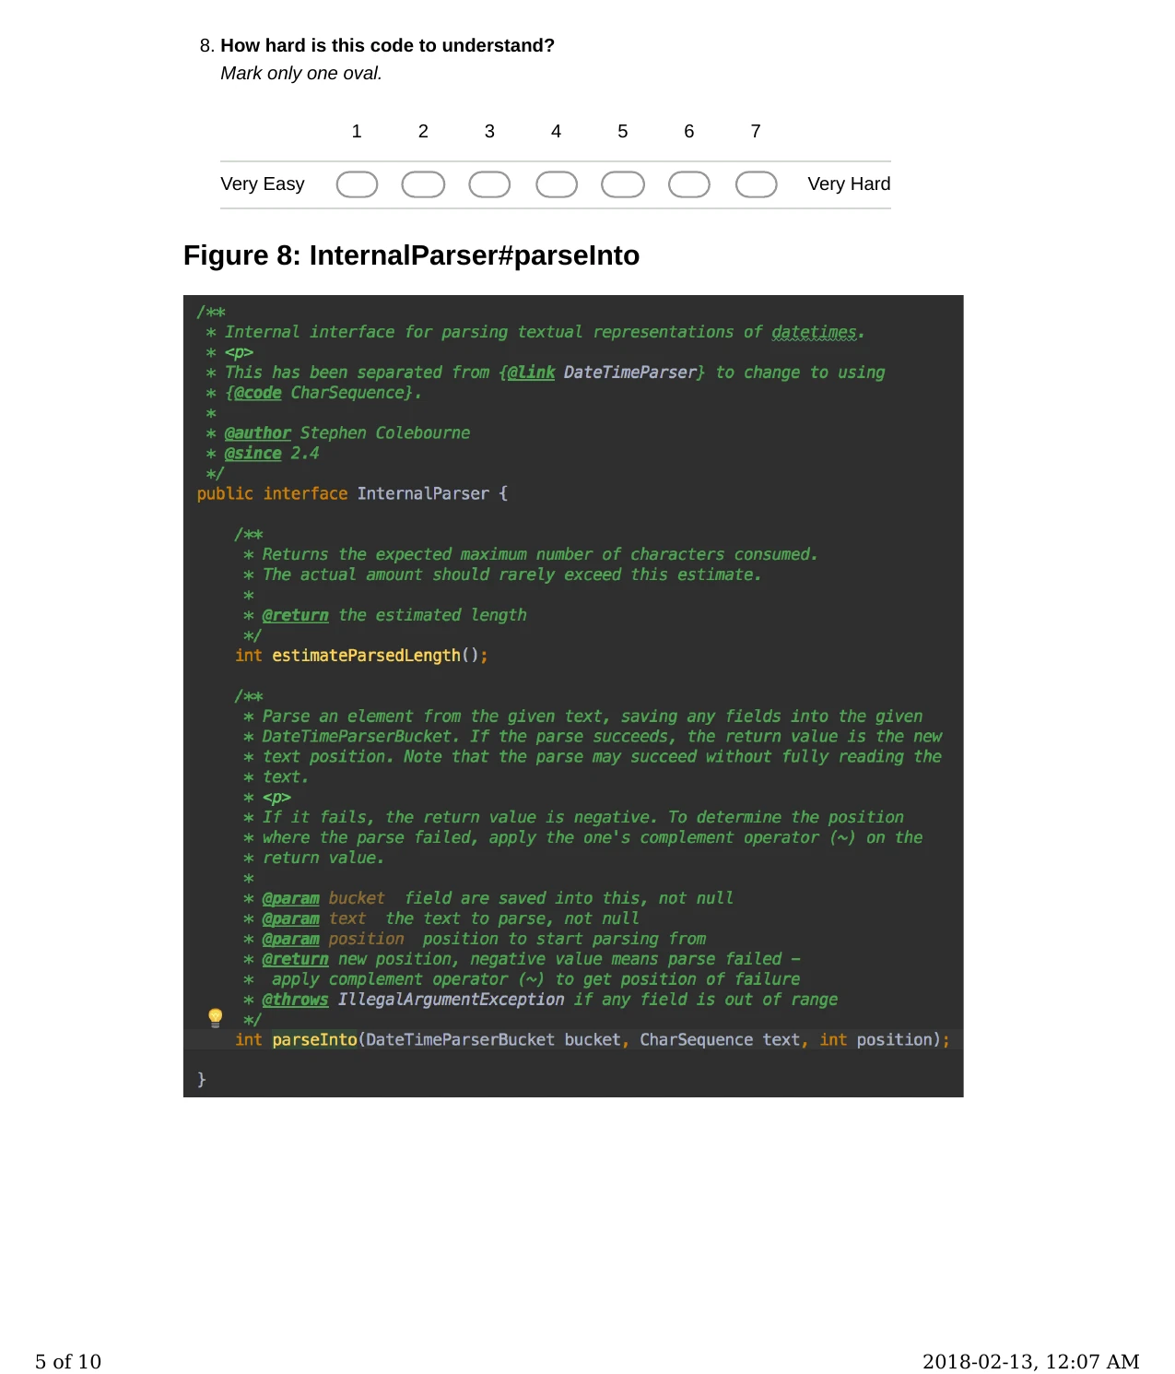Click the 'CharSequence text' parameter in parseInto

coord(720,1039)
